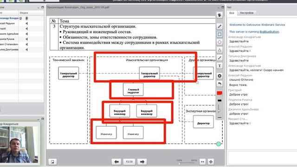Click the chat message input field

coord(262,158)
